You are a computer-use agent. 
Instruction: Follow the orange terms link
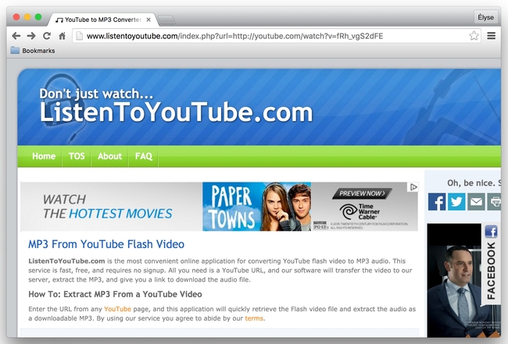pos(254,318)
